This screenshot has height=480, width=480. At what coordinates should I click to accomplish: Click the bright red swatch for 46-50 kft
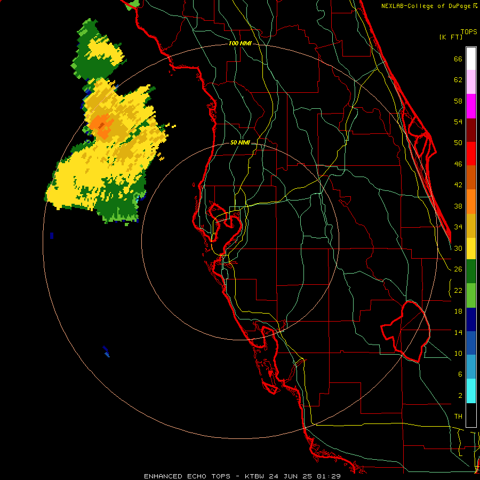click(471, 154)
